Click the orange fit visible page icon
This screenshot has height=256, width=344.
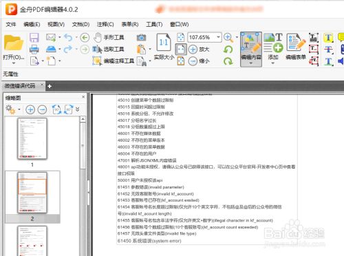coord(181,61)
